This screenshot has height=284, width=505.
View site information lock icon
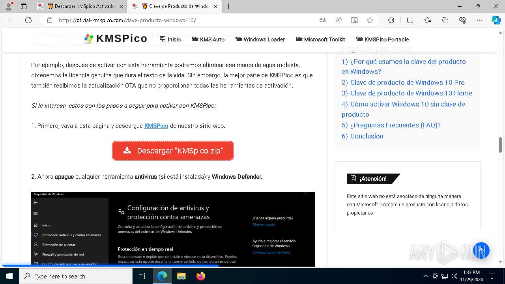tap(50, 20)
